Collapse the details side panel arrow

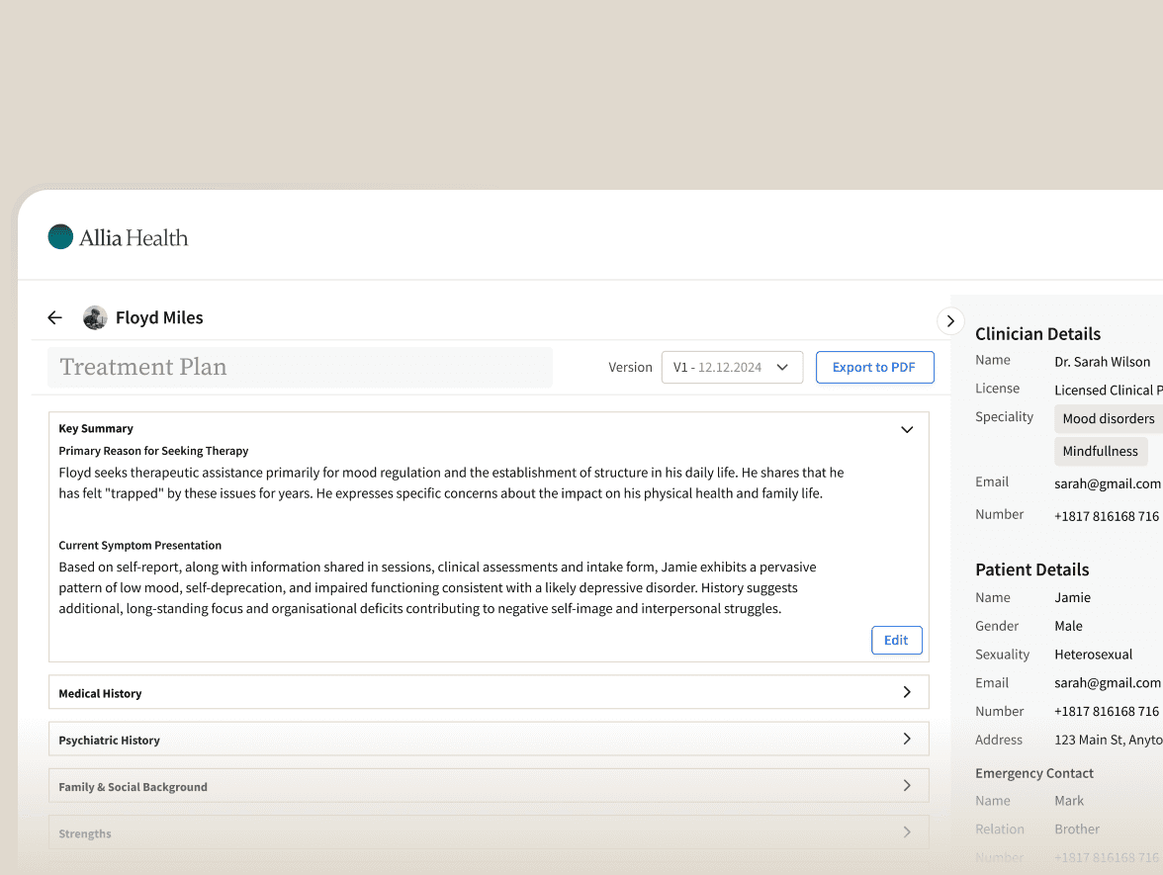click(x=950, y=321)
